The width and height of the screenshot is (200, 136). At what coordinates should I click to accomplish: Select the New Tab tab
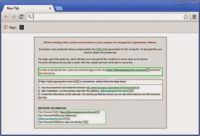pyautogui.click(x=28, y=8)
